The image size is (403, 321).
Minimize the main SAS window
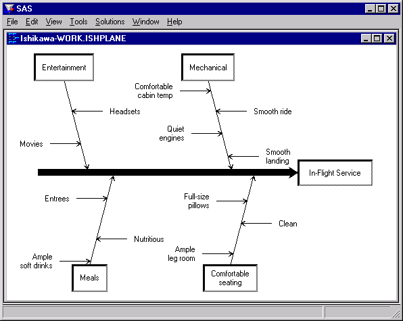370,9
